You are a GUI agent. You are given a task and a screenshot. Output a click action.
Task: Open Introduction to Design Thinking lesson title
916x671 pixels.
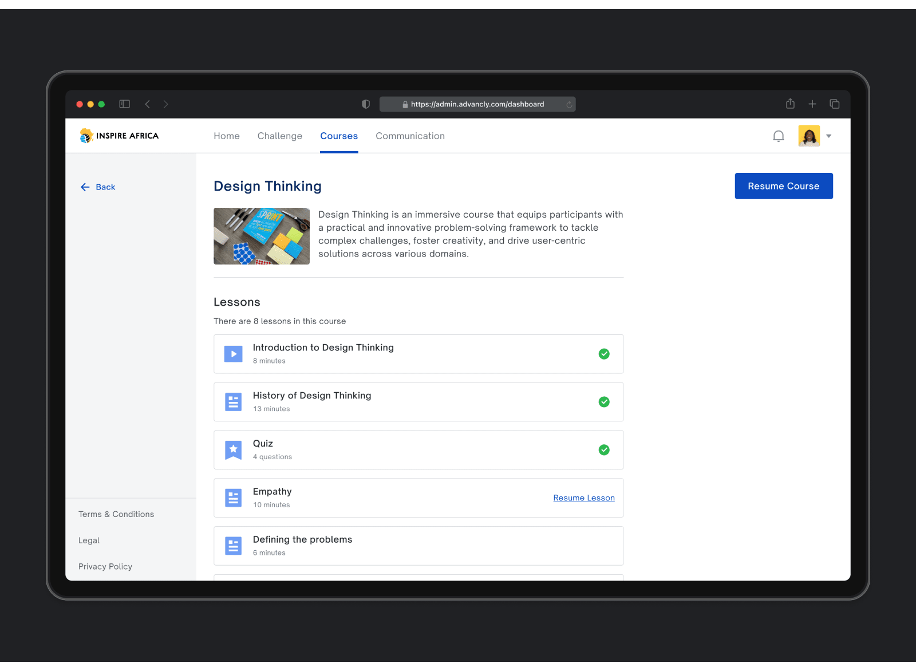coord(323,348)
